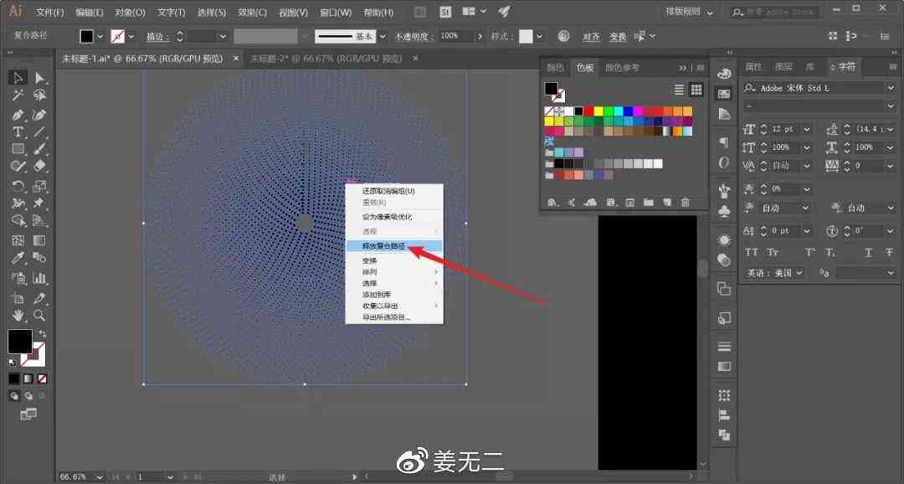Select the Shape Builder tool
Image resolution: width=904 pixels, height=484 pixels.
pos(18,220)
